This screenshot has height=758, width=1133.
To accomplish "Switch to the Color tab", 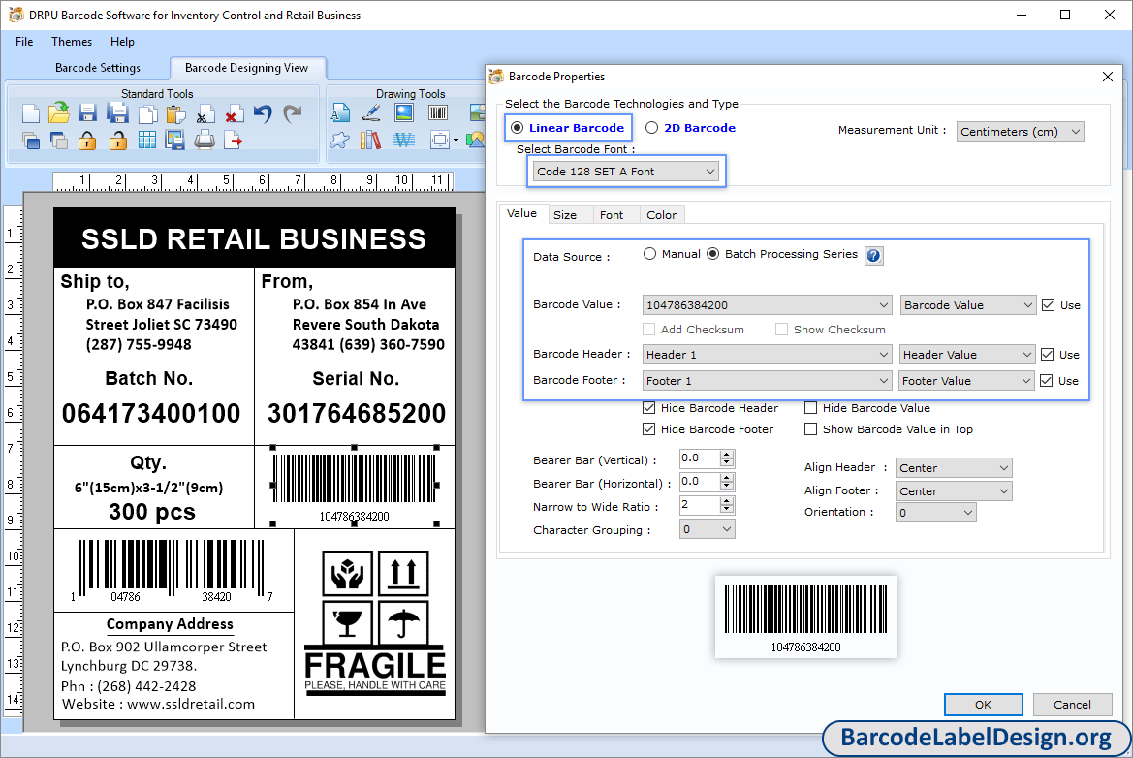I will [661, 215].
